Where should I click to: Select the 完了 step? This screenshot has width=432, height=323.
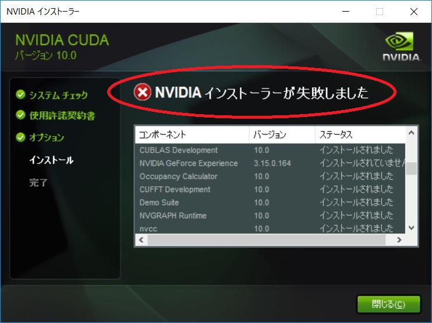[x=38, y=182]
